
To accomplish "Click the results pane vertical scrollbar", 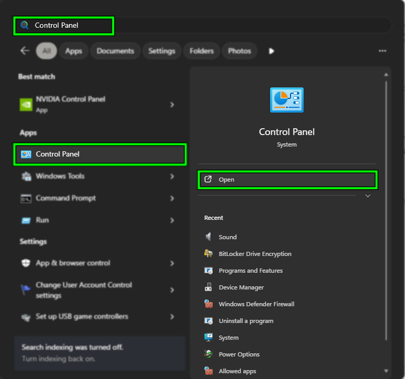I will click(386, 209).
